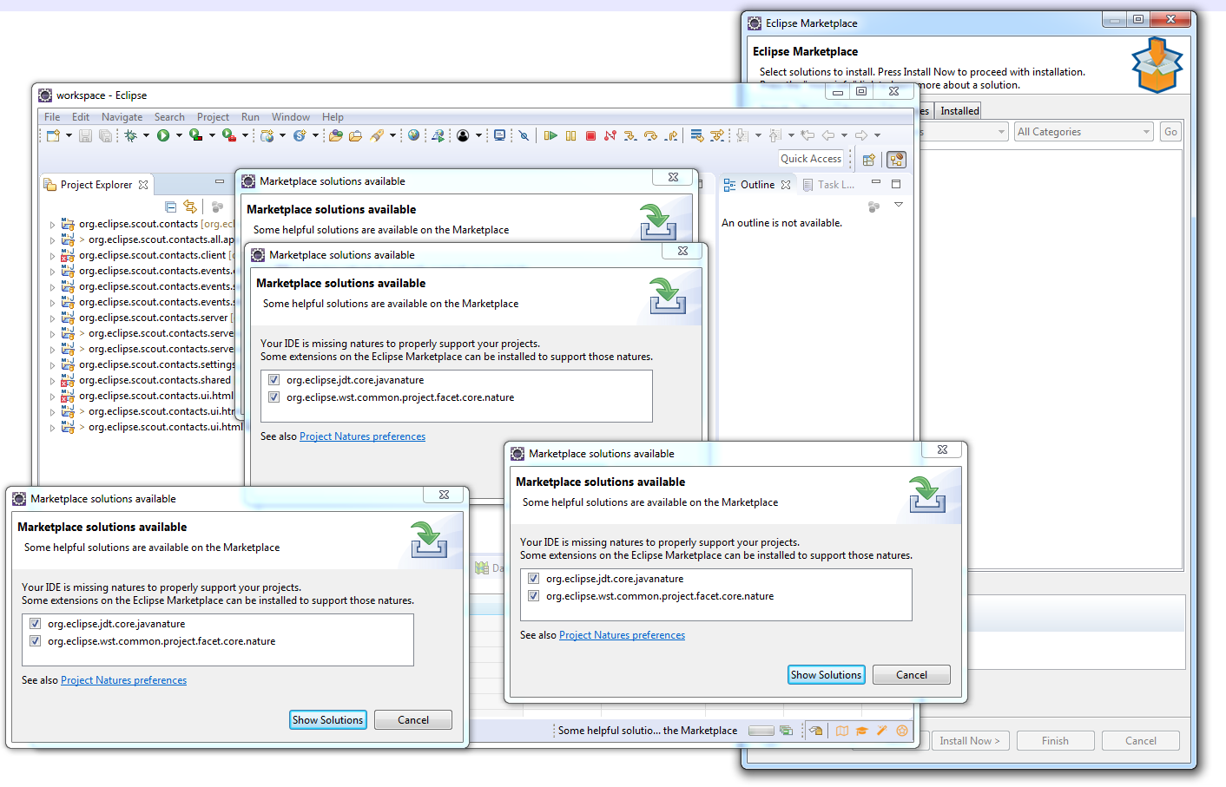
Task: Open the All Categories dropdown in Marketplace
Action: pos(1084,132)
